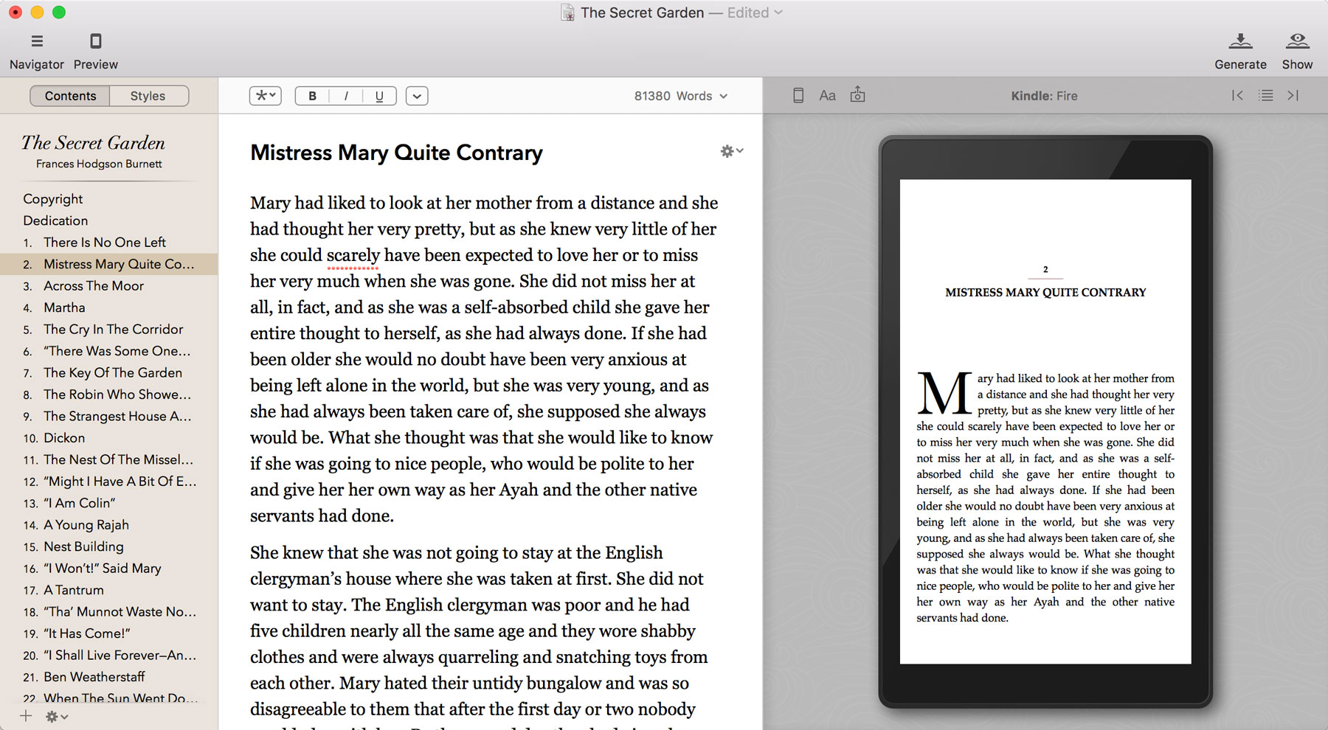The height and width of the screenshot is (730, 1328).
Task: Open the sidebar gear menu
Action: tap(56, 716)
